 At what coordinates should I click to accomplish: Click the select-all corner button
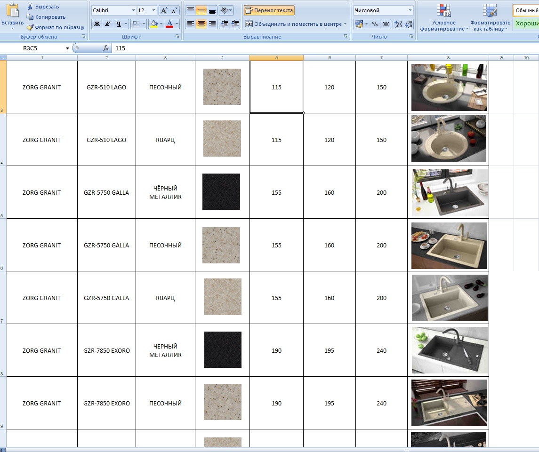pyautogui.click(x=3, y=58)
